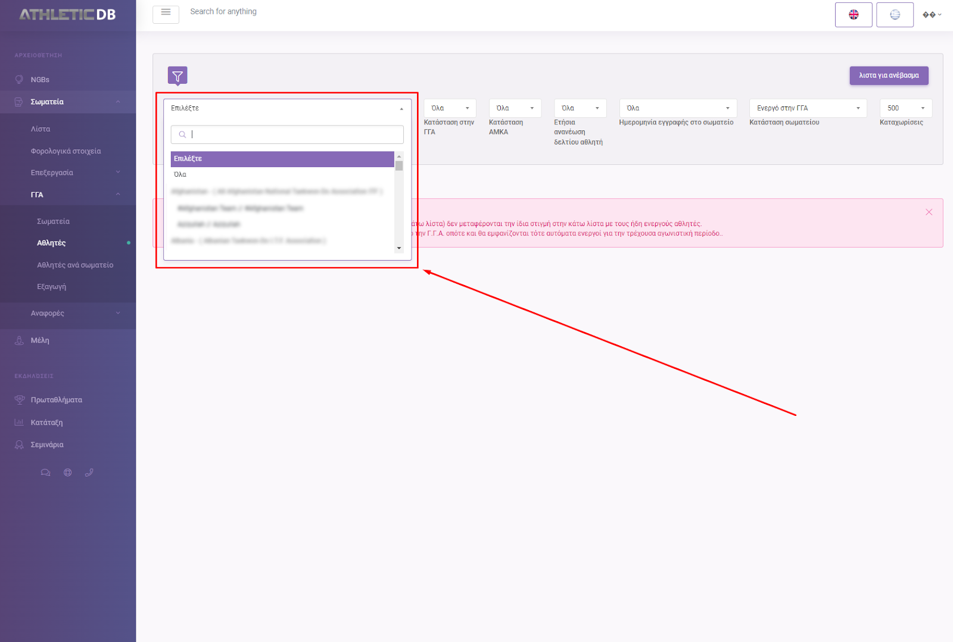Click the Search for anything field

tap(223, 12)
